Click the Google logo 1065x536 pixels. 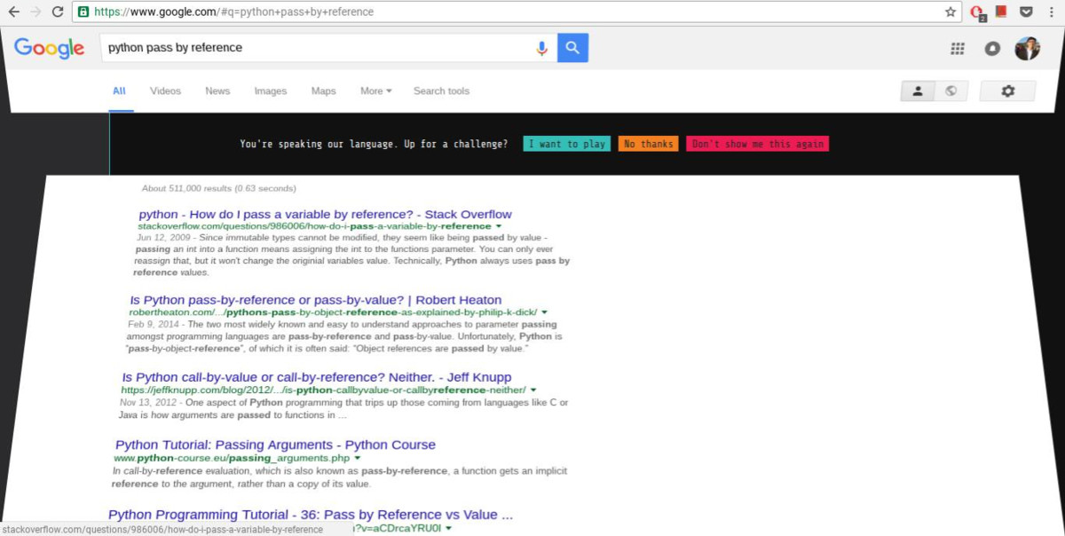(x=50, y=48)
